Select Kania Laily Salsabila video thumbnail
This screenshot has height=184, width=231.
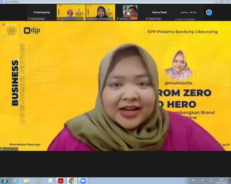pos(101,12)
